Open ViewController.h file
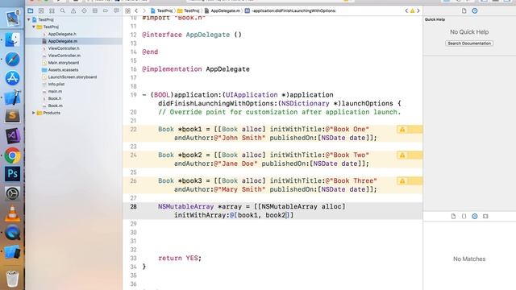The image size is (516, 290). (x=64, y=48)
